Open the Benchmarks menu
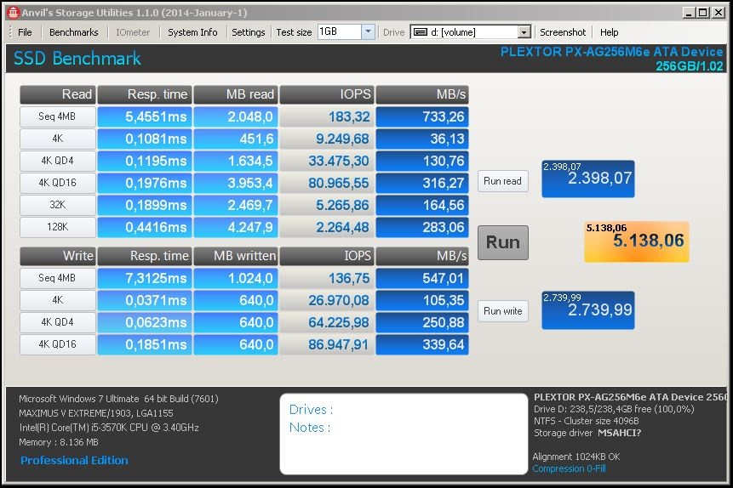 74,32
